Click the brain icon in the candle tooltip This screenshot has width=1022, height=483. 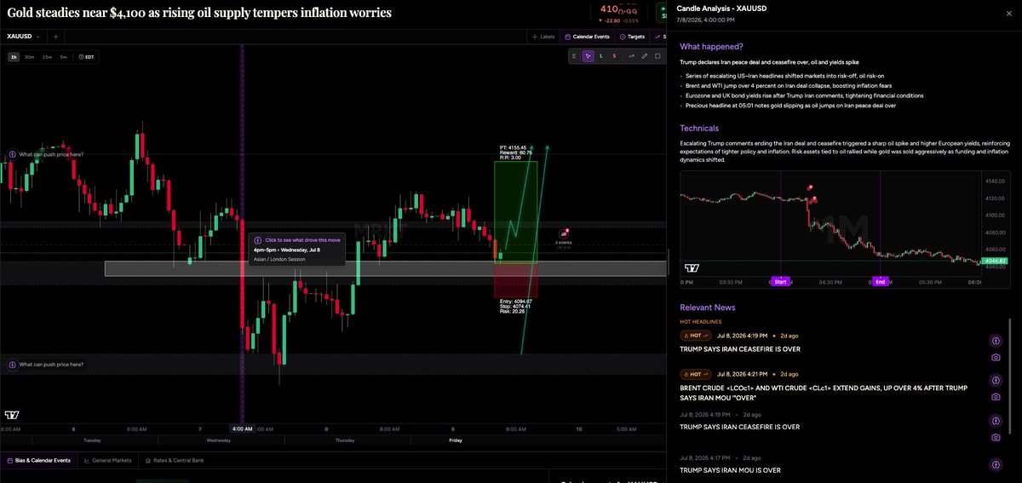258,240
